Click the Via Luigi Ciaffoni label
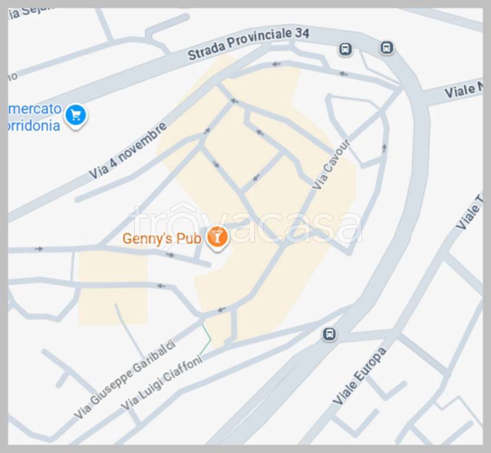The width and height of the screenshot is (491, 453). [x=162, y=383]
